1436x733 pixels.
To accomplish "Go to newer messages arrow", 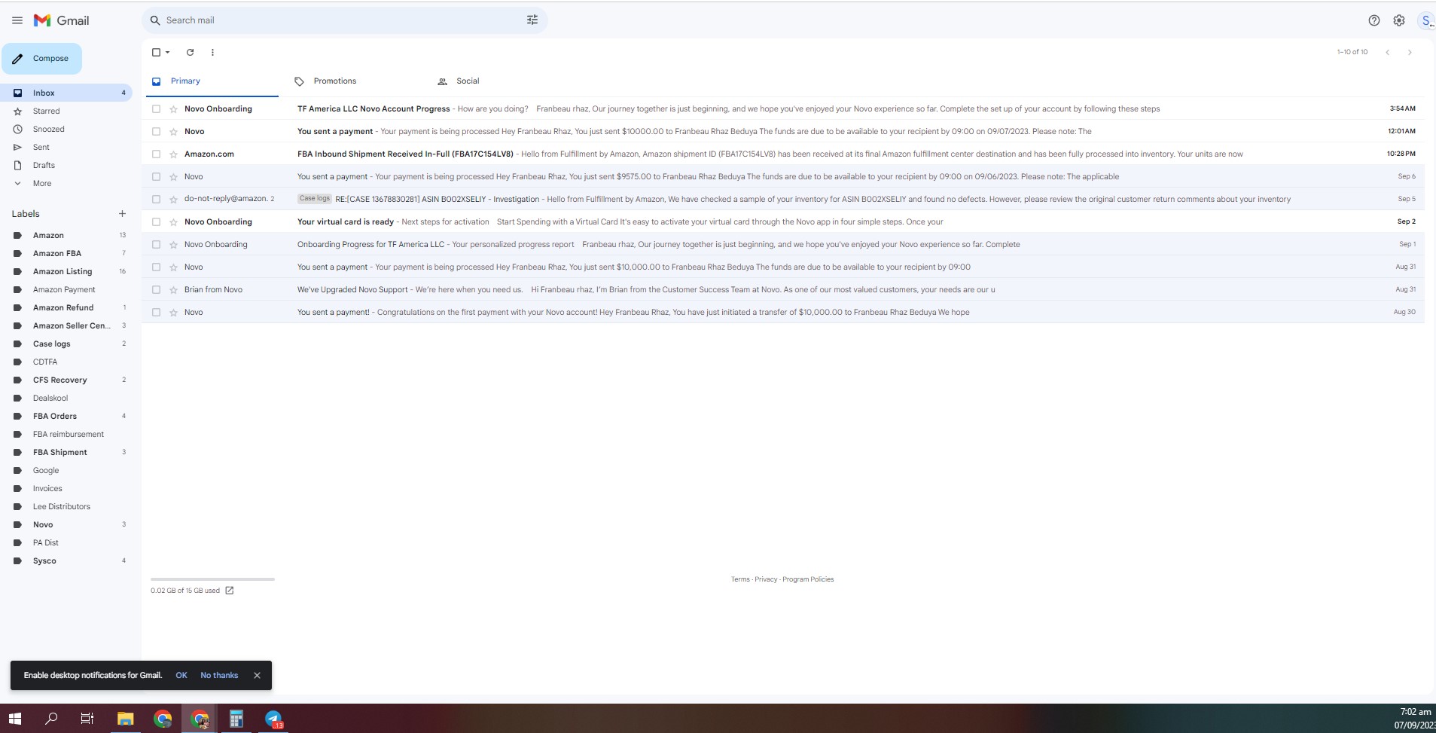I will [x=1387, y=52].
